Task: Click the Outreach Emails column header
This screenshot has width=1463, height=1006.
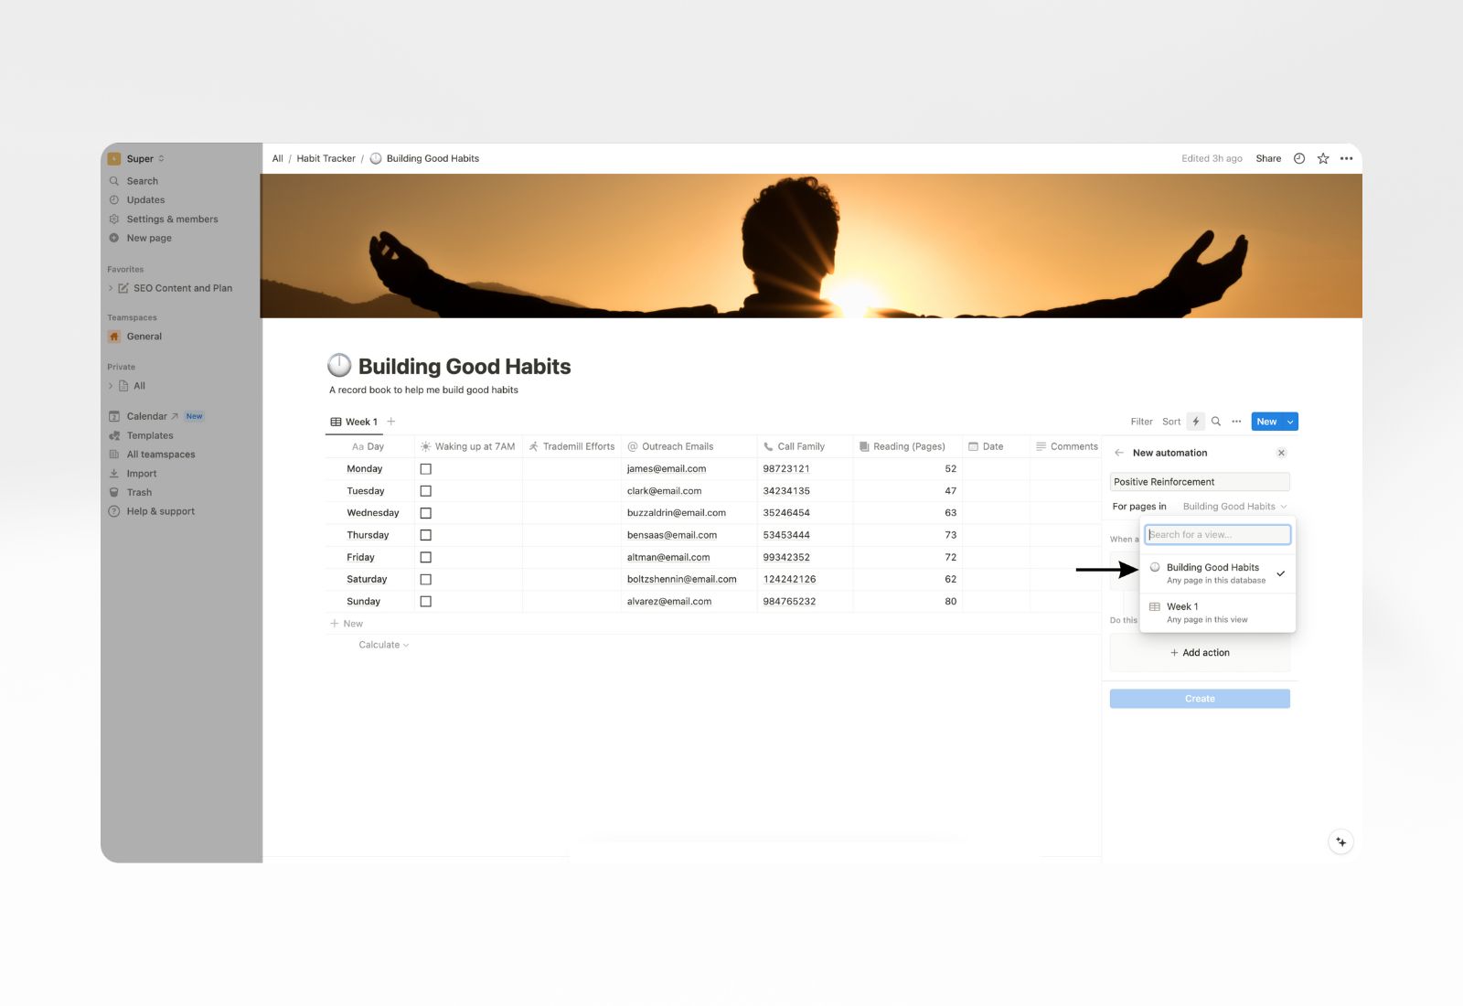Action: point(689,446)
